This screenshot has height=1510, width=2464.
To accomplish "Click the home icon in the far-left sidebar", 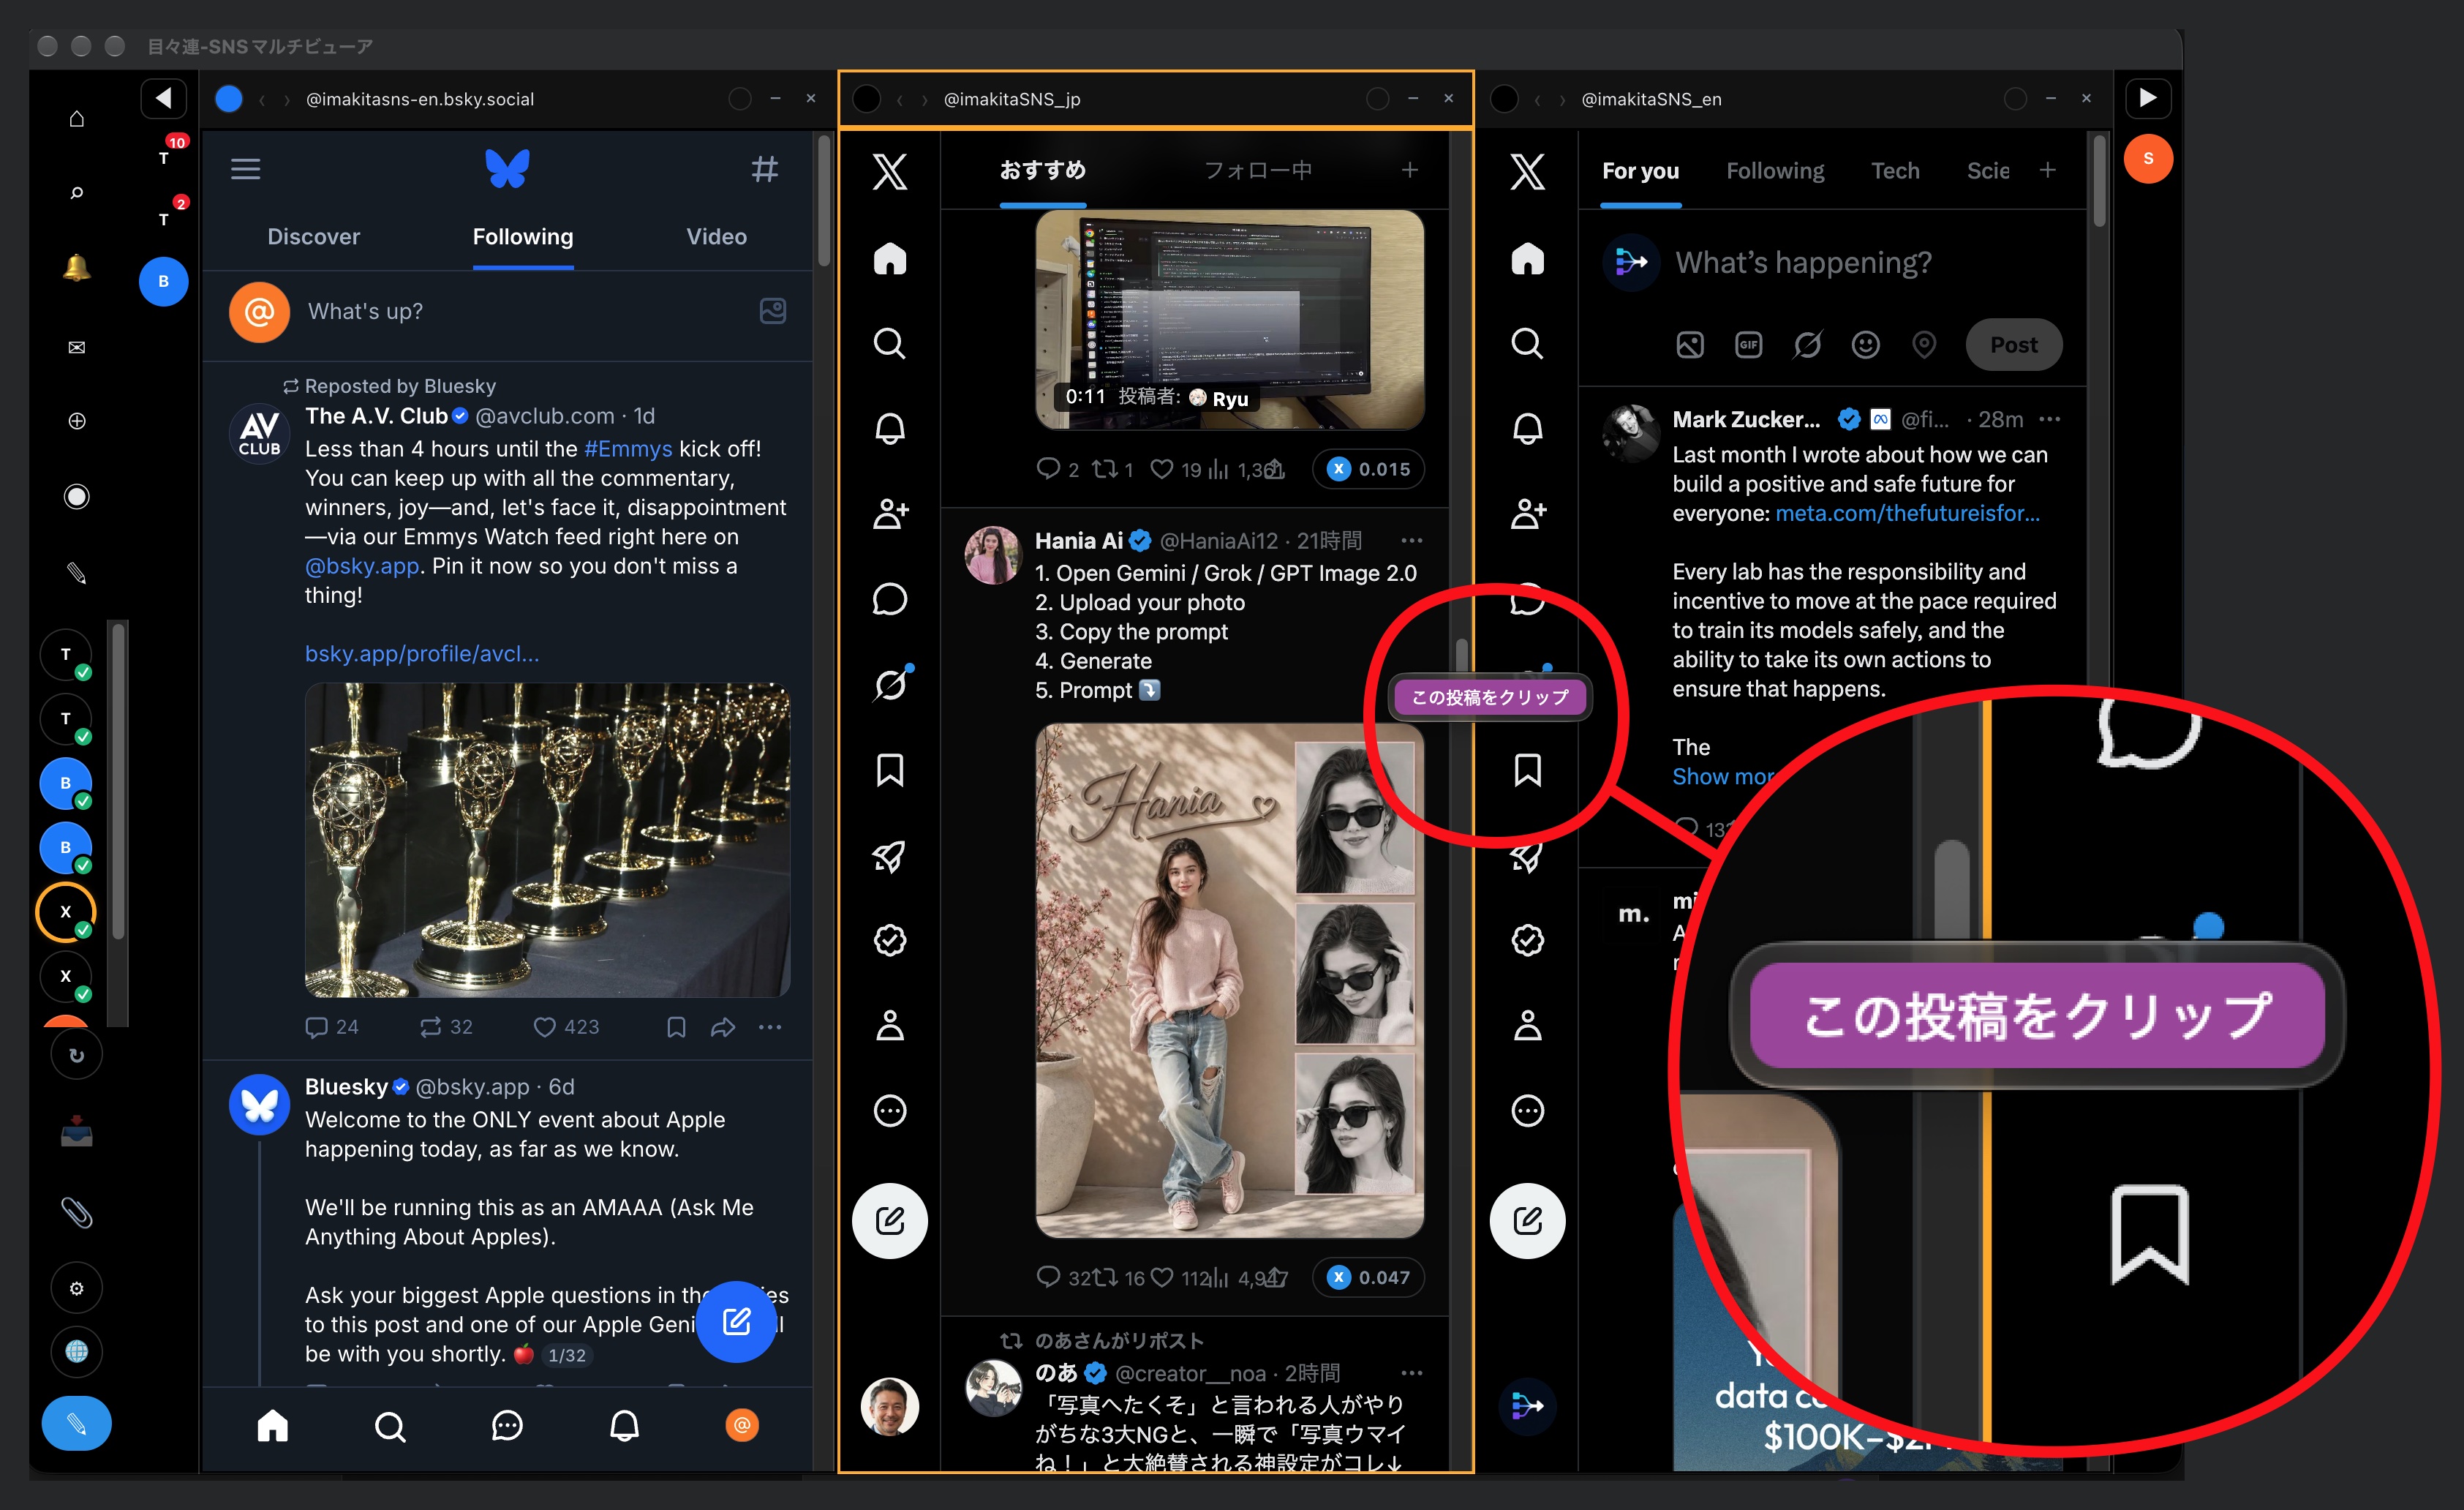I will click(77, 119).
